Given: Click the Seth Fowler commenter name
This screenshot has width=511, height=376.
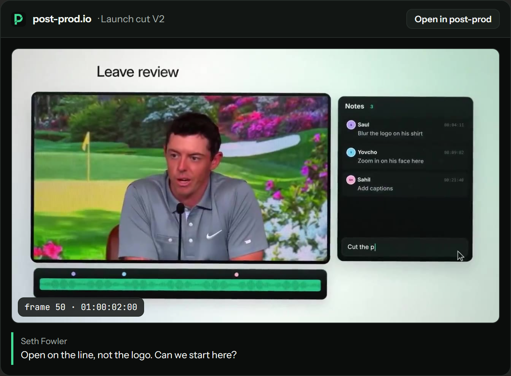Looking at the screenshot, I should 44,341.
